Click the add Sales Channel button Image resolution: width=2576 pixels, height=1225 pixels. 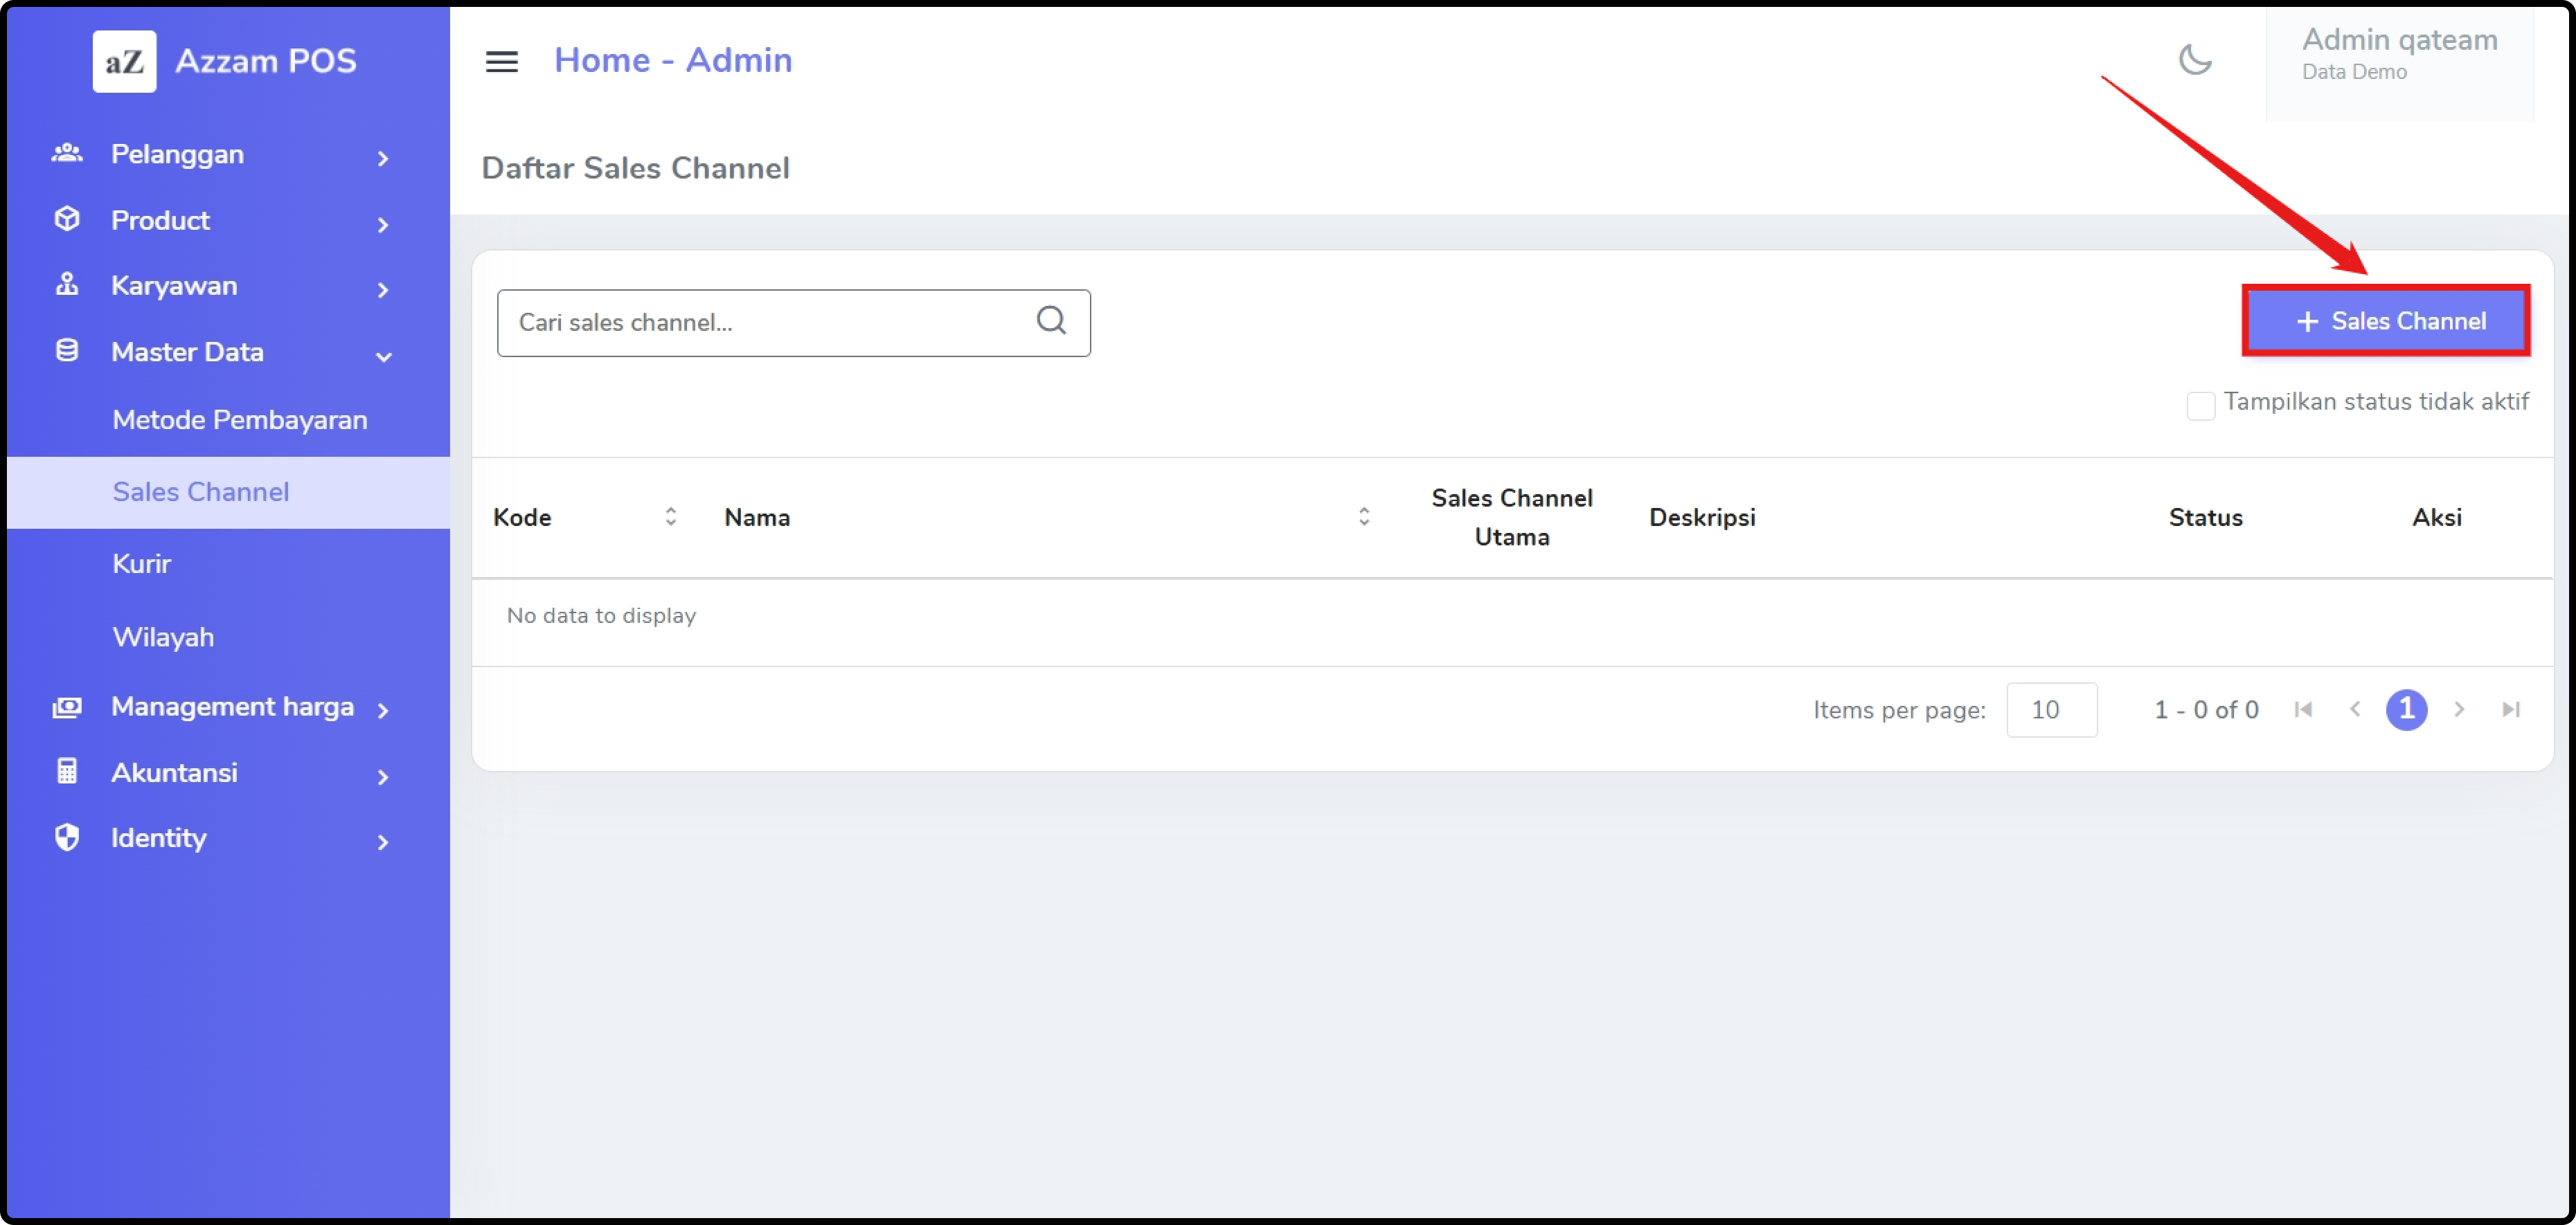tap(2386, 322)
